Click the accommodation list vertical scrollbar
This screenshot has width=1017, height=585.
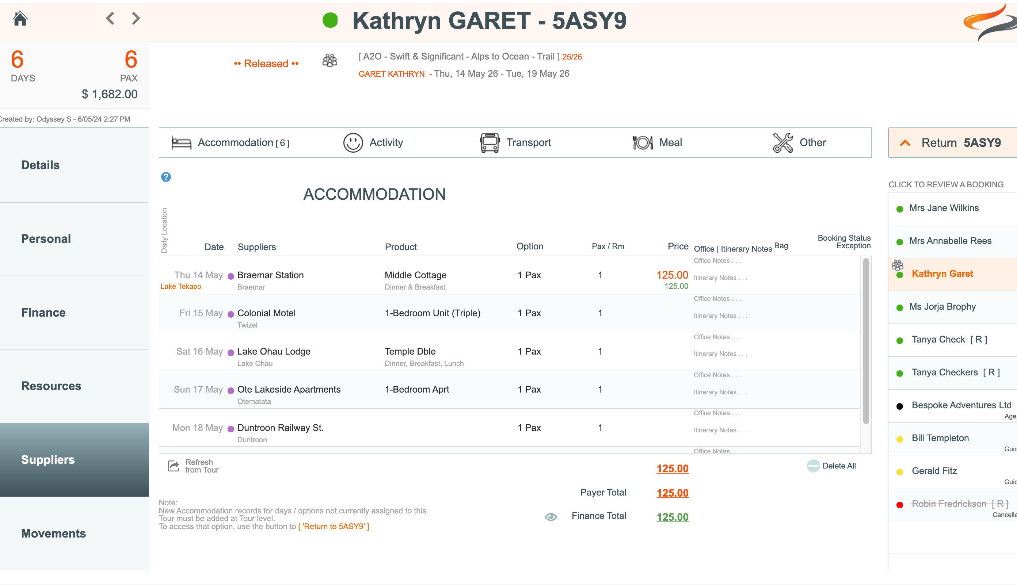point(866,341)
